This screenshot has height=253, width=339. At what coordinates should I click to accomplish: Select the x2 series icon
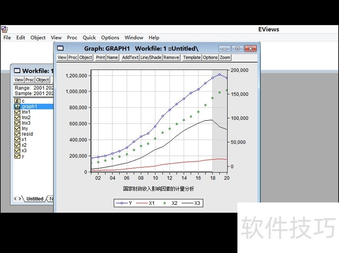(x=17, y=145)
